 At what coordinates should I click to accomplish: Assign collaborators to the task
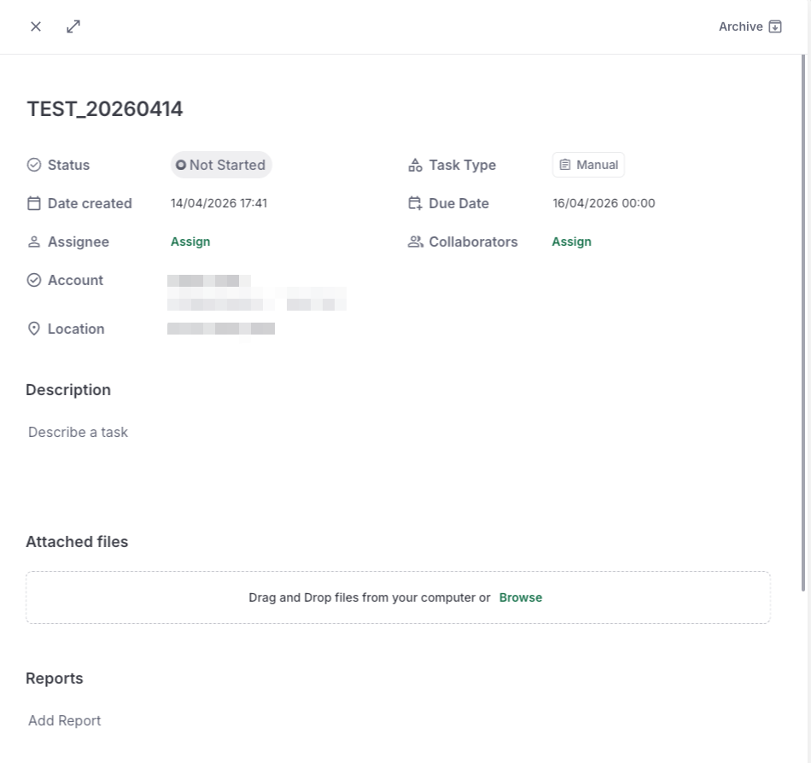click(571, 242)
